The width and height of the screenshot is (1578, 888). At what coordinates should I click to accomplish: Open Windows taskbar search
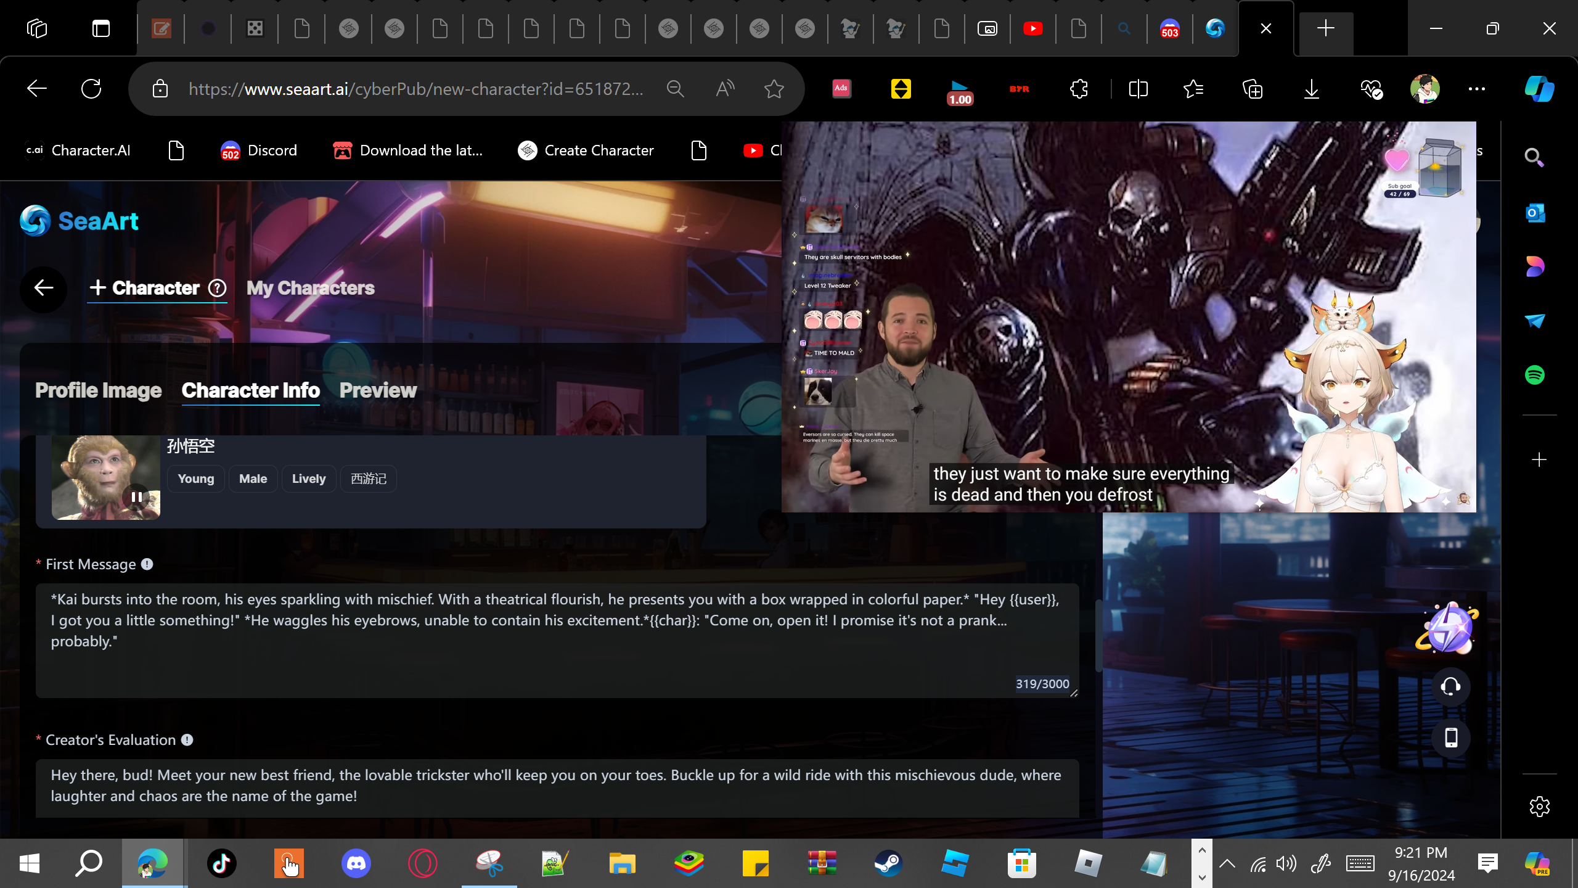click(x=88, y=863)
